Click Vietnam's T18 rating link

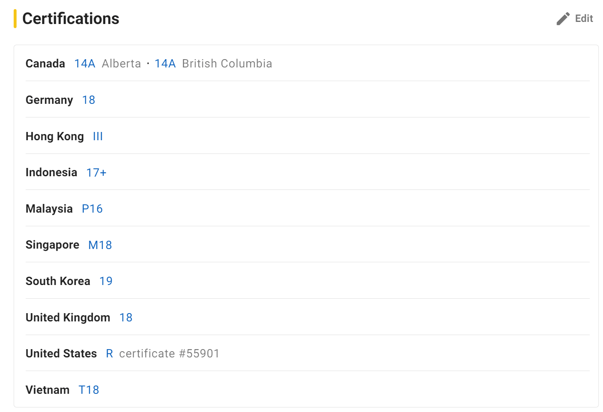89,390
